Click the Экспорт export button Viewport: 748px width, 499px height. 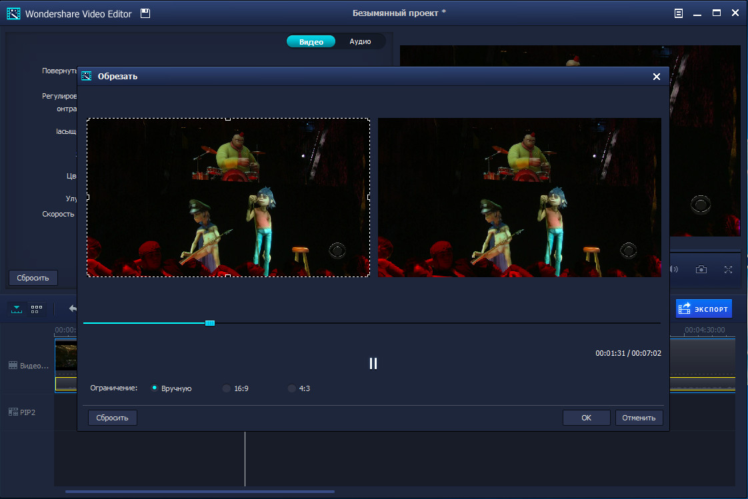(703, 308)
